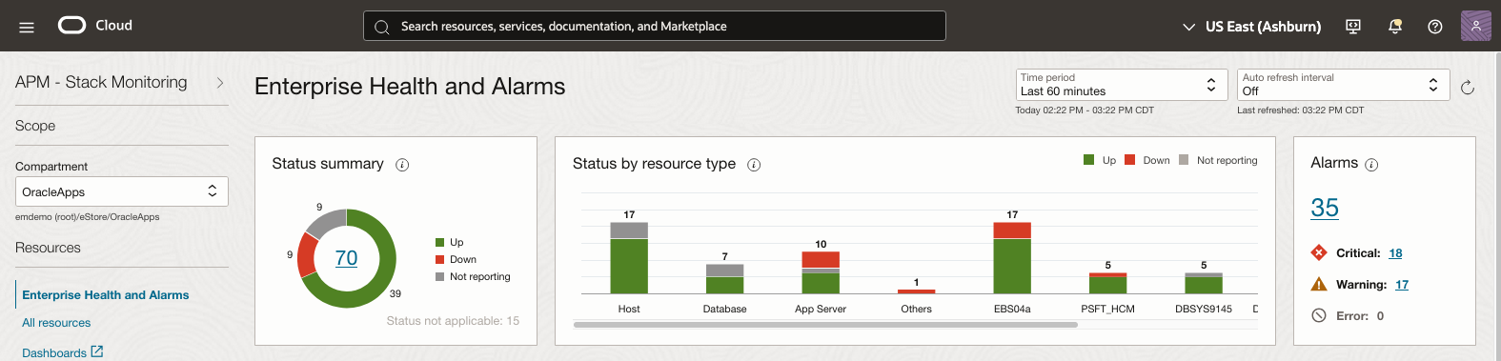
Task: Click the compartment path emdemo (root)/eStore/OracleApps
Action: (x=88, y=217)
